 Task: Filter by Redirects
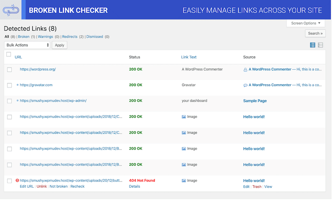click(70, 36)
